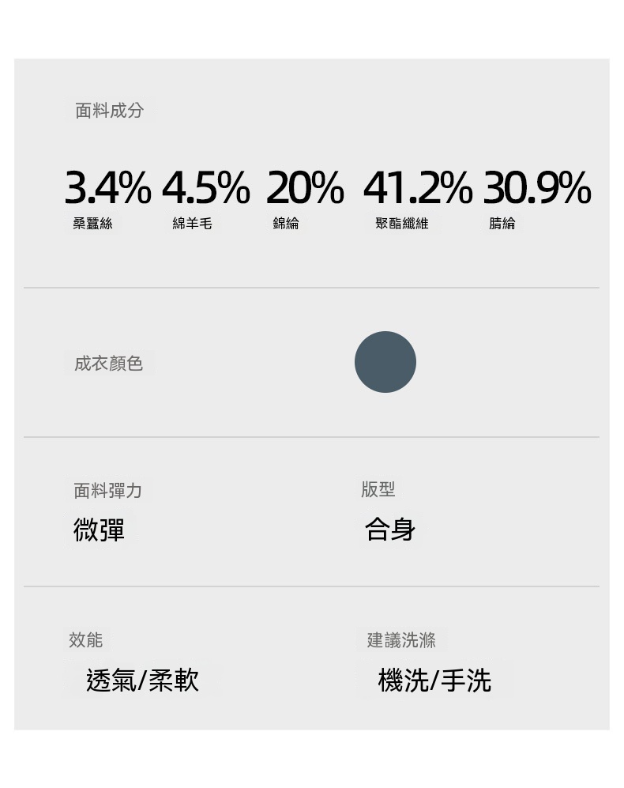
Task: Select the 30.9% composition value
Action: pyautogui.click(x=536, y=189)
